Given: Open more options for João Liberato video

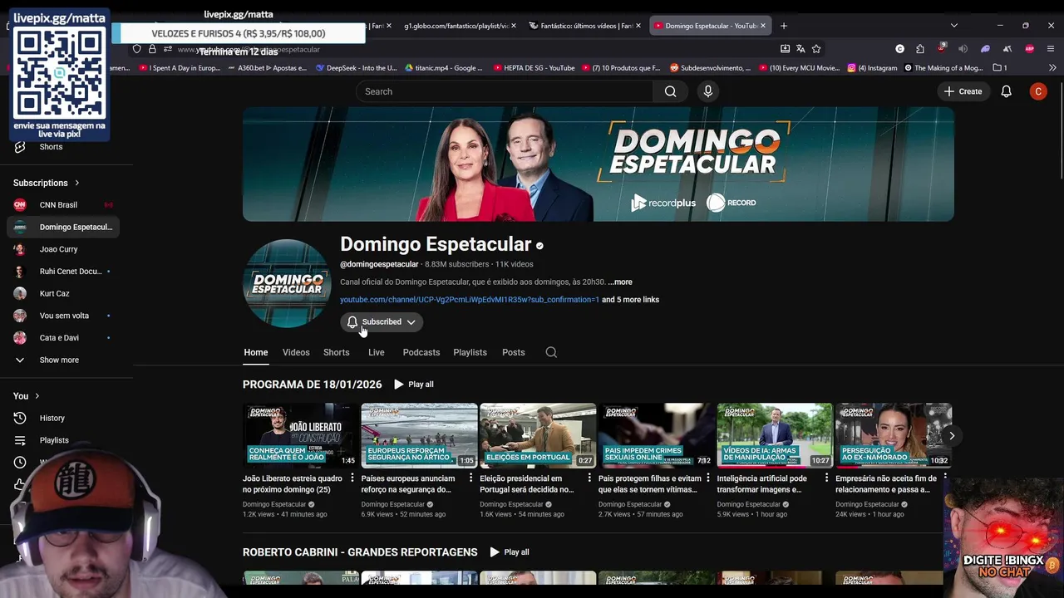Looking at the screenshot, I should pyautogui.click(x=352, y=478).
